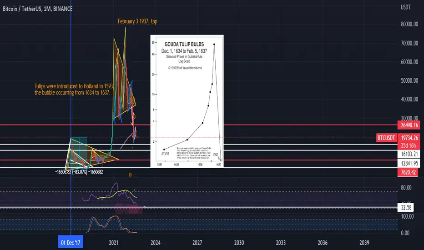Click the 2039 time axis label
The image size is (424, 250).
tap(364, 243)
